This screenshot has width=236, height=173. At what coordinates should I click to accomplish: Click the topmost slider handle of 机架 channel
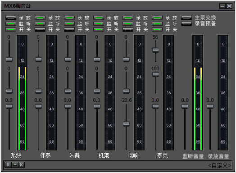point(97,59)
